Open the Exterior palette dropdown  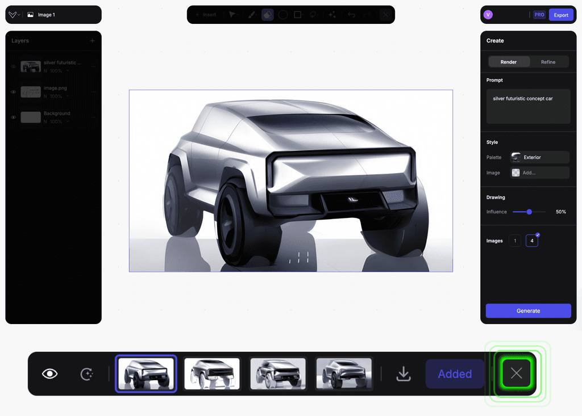coord(539,157)
